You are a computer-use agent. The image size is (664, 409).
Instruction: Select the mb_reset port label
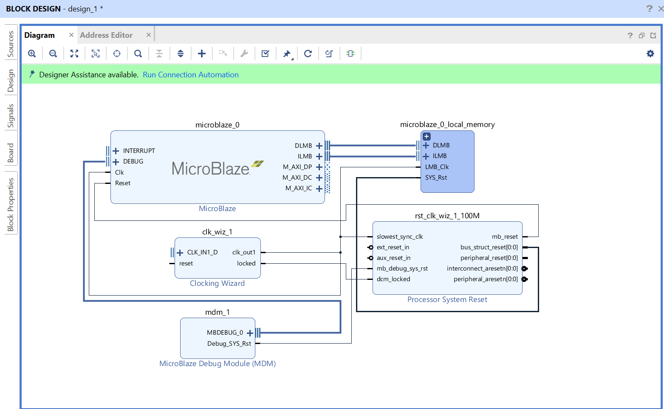point(505,237)
